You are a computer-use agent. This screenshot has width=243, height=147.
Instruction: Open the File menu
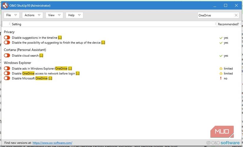click(x=11, y=15)
